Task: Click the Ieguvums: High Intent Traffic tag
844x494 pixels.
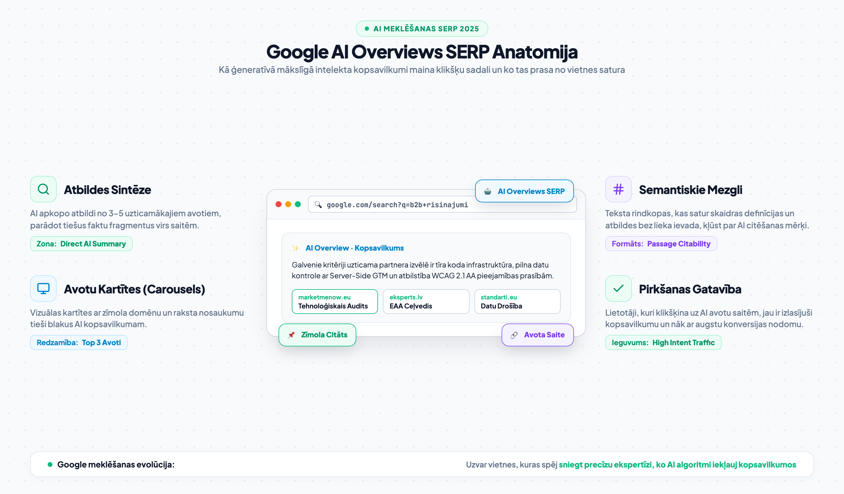Action: [663, 342]
